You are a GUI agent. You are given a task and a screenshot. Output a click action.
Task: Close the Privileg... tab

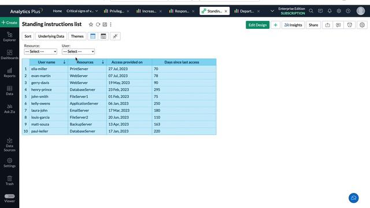tap(128, 11)
